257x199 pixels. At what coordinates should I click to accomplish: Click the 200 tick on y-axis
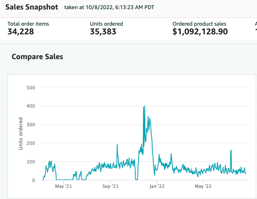(31, 143)
